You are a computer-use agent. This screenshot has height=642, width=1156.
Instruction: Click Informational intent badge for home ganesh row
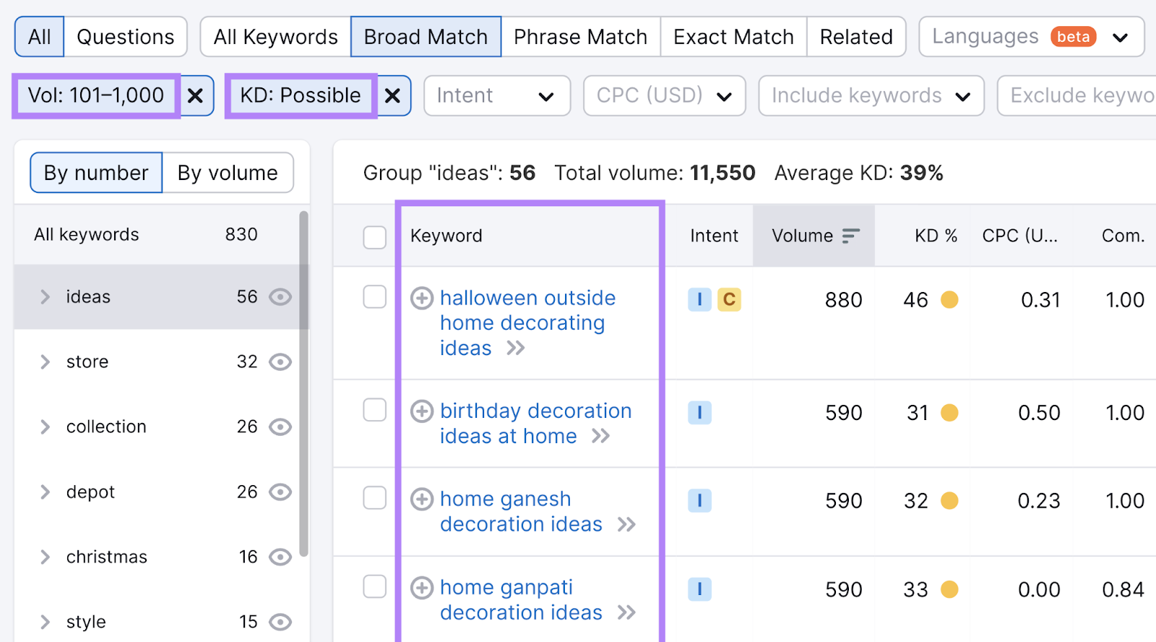(699, 501)
